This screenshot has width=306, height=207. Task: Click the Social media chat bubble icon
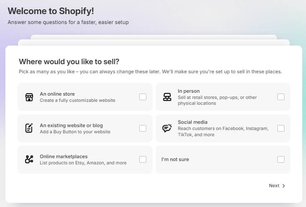pyautogui.click(x=167, y=128)
